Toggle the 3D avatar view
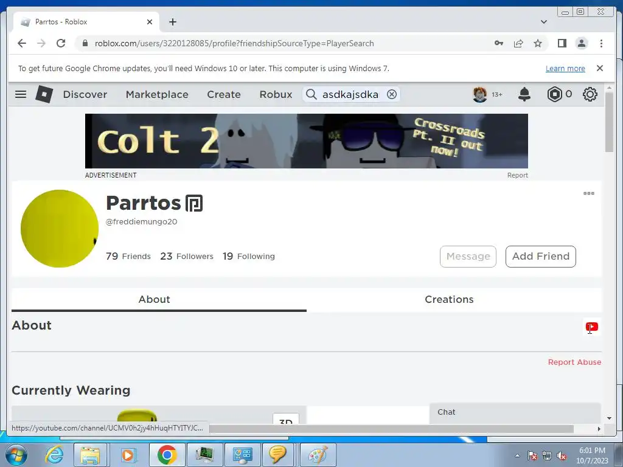623x467 pixels. coord(286,419)
